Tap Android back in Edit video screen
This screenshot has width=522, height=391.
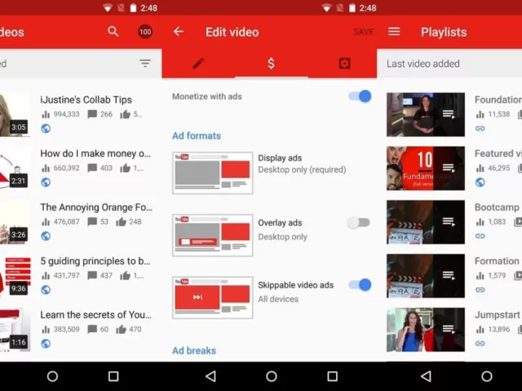point(210,376)
